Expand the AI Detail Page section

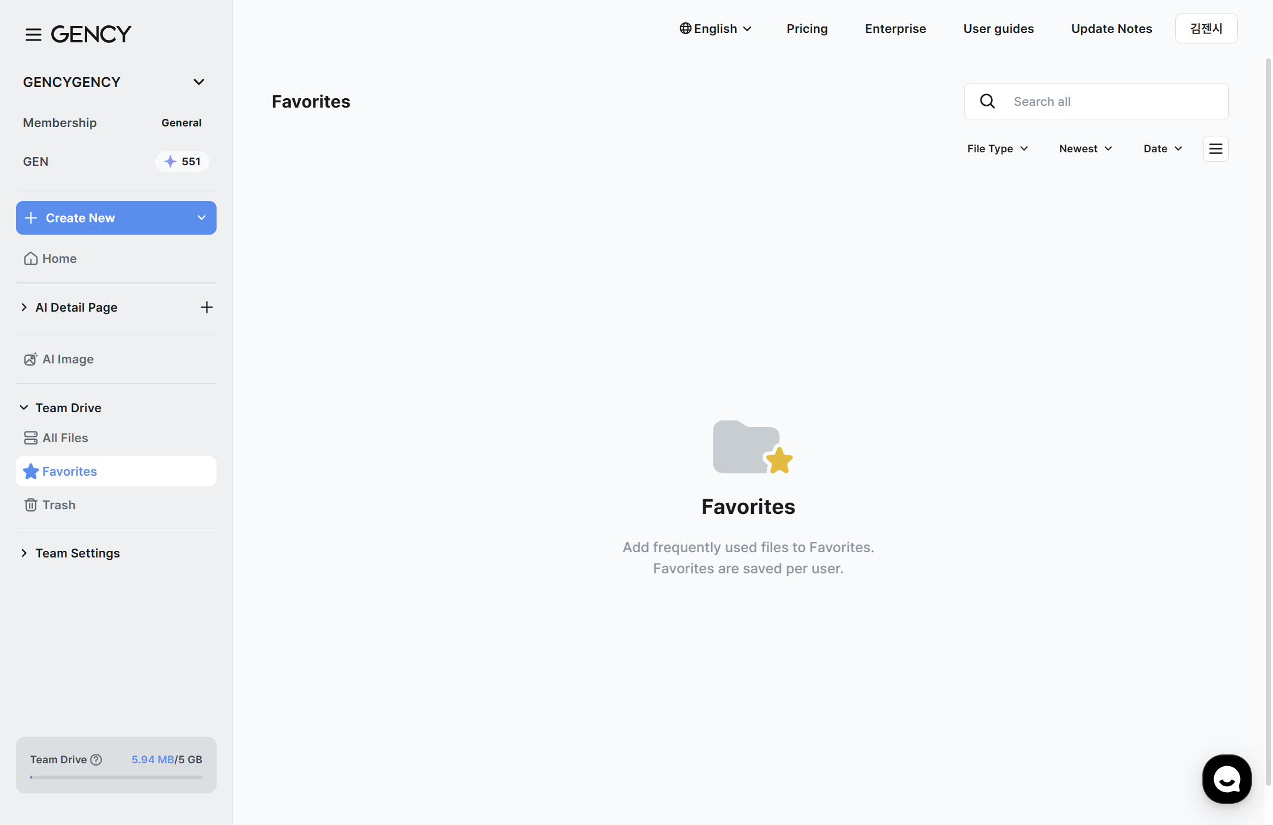point(24,308)
